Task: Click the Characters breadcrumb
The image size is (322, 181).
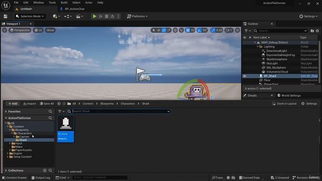Action: coord(127,104)
